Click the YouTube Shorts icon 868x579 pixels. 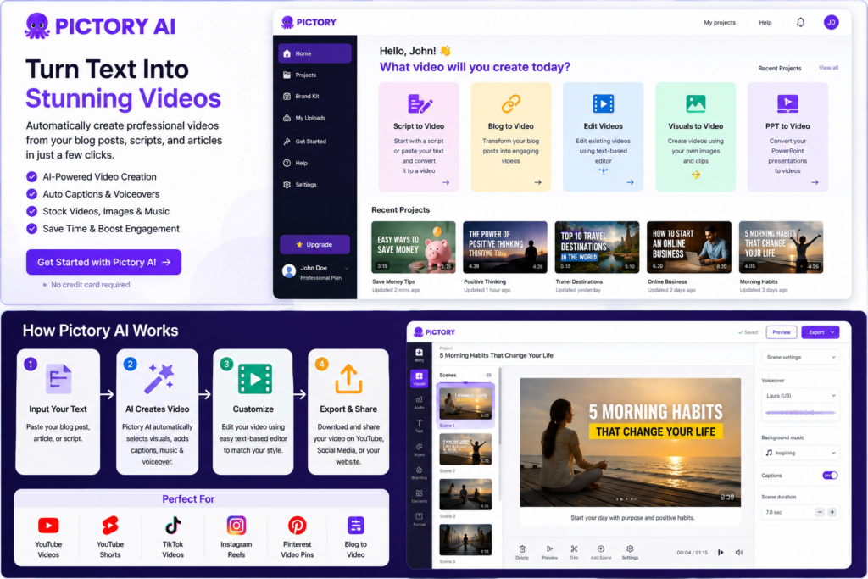pos(110,526)
